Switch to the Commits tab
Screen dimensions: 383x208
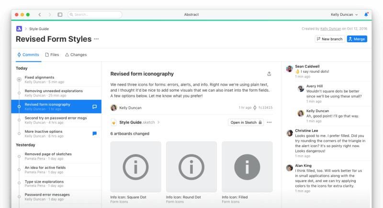point(28,55)
